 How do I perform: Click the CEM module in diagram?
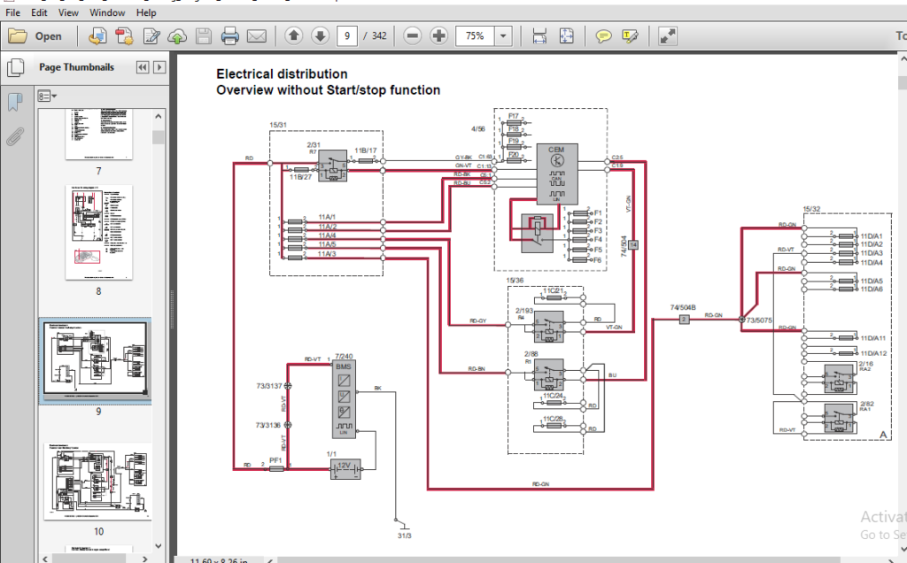point(557,174)
